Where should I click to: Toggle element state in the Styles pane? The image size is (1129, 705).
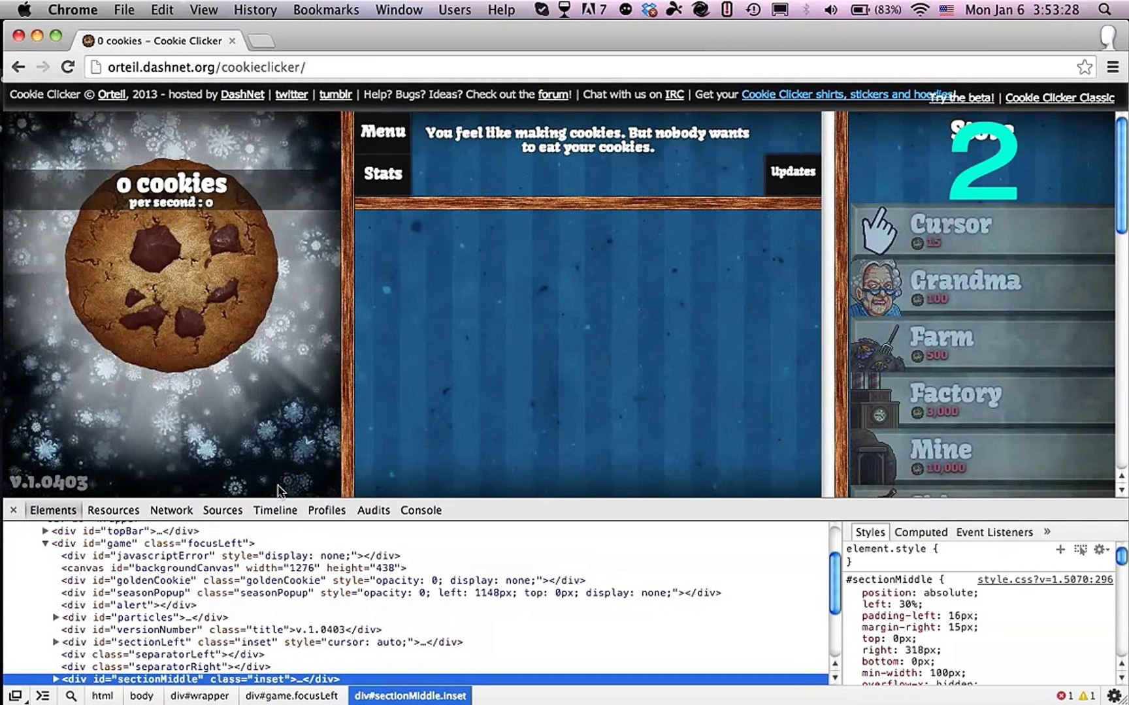point(1081,550)
